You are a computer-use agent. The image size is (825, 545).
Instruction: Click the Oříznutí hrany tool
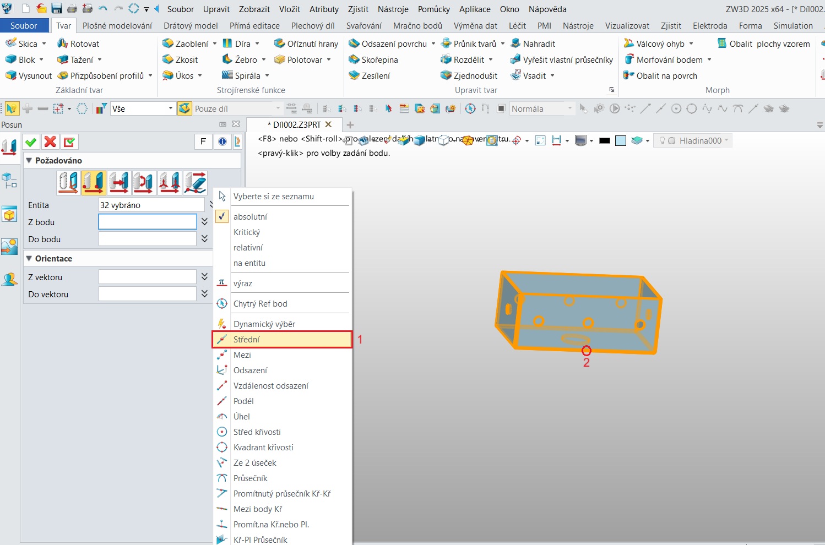click(x=306, y=43)
